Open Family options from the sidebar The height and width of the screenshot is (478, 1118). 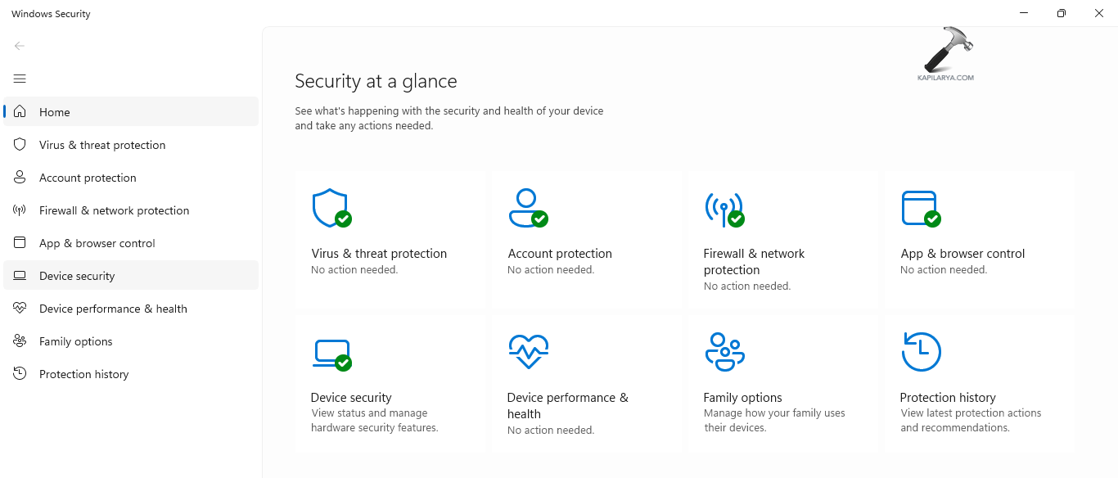click(76, 341)
